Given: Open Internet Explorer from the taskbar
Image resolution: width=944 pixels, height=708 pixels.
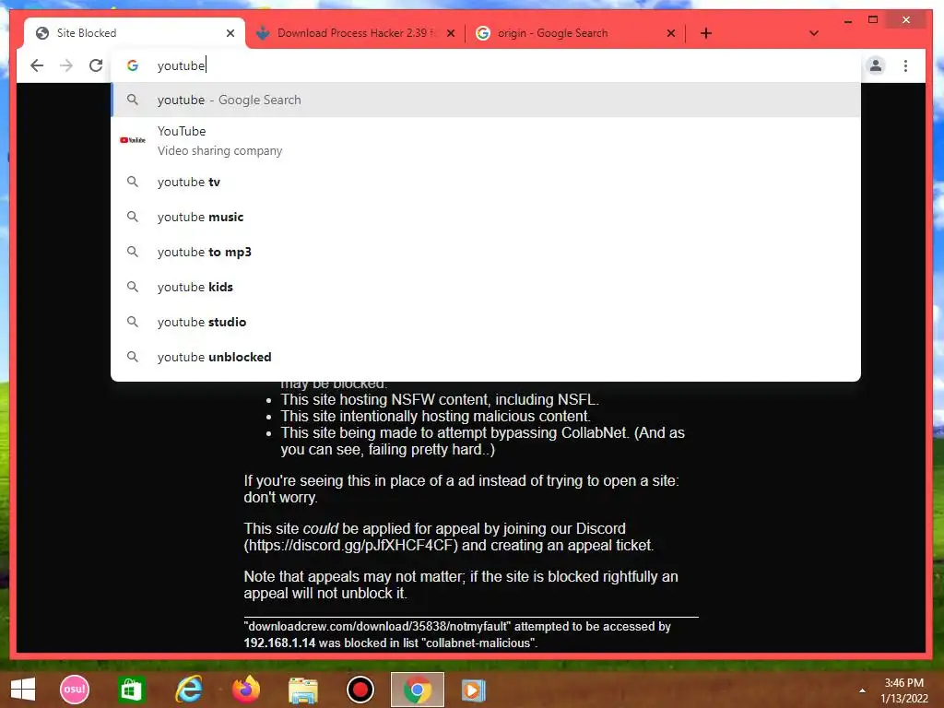Looking at the screenshot, I should (188, 690).
